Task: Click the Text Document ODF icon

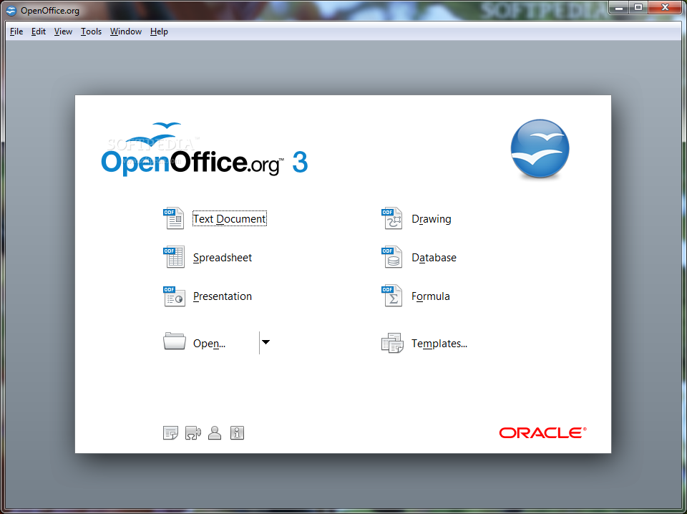Action: coord(174,218)
